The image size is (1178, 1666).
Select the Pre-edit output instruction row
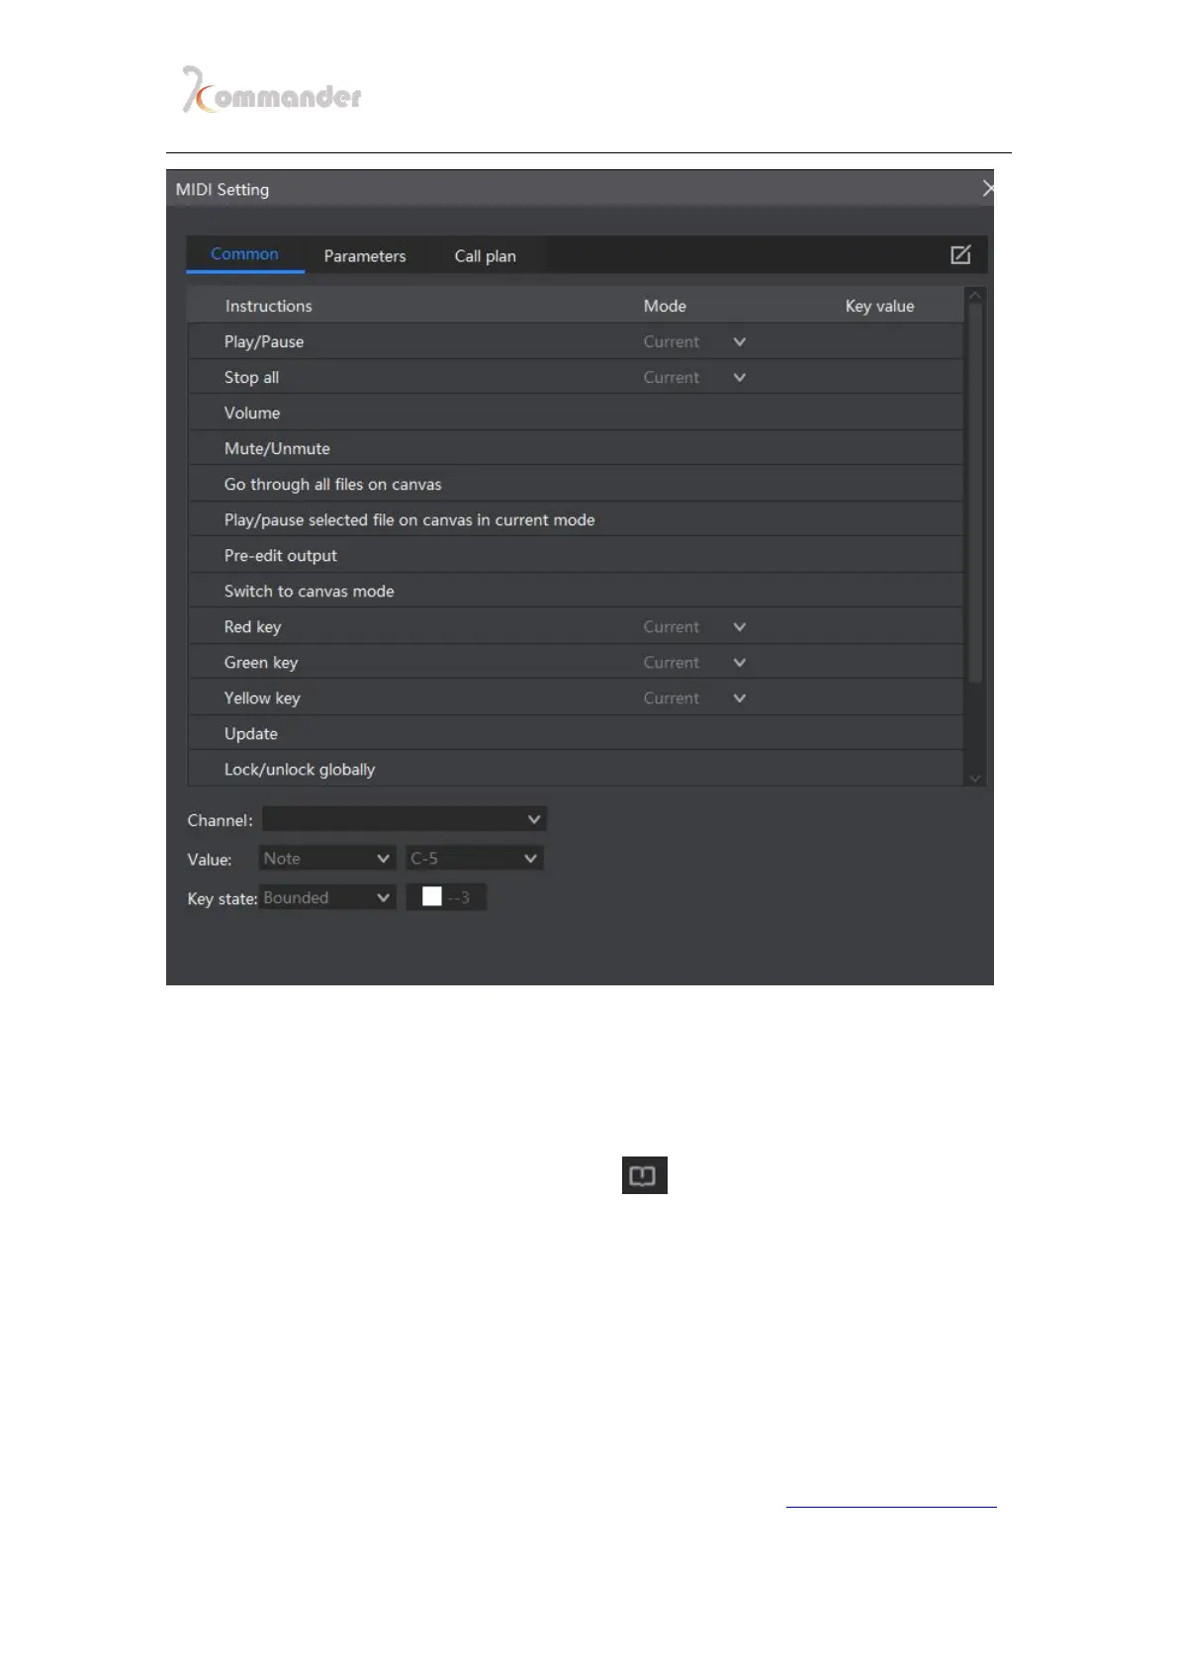point(576,555)
